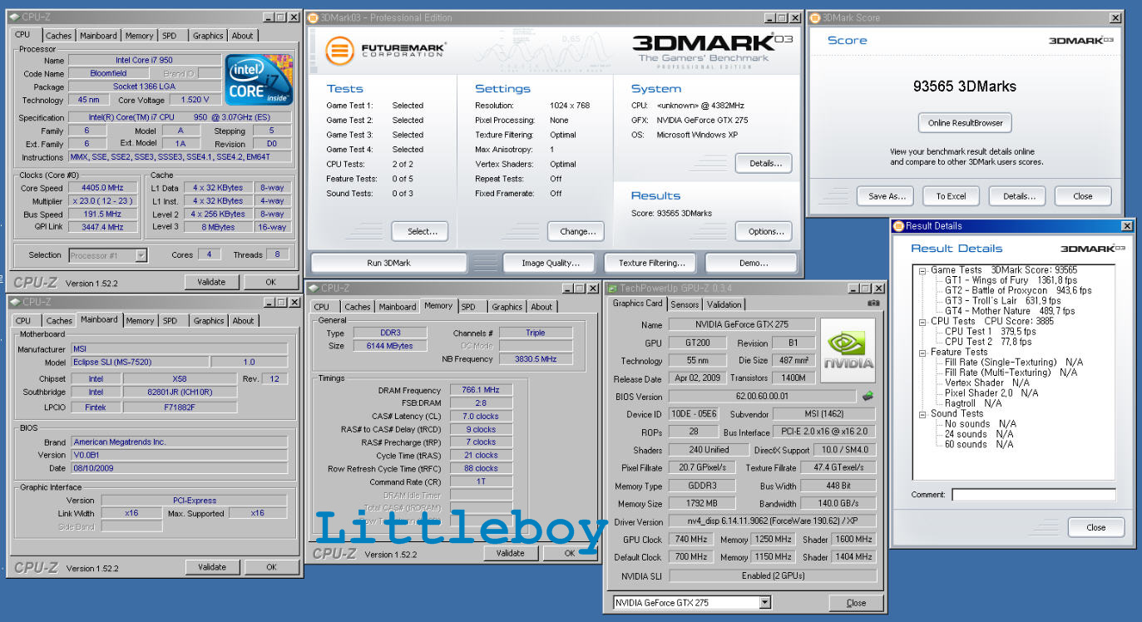Click Close button in Result Details
The image size is (1142, 622).
(x=1095, y=527)
